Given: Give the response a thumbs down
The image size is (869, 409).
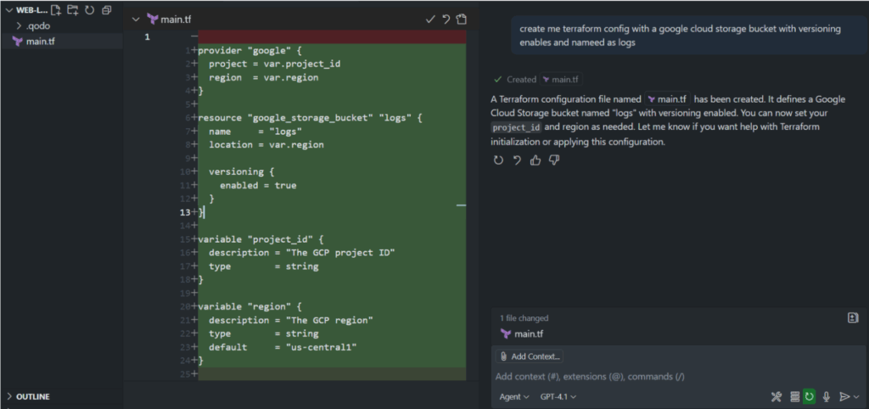Looking at the screenshot, I should [554, 160].
